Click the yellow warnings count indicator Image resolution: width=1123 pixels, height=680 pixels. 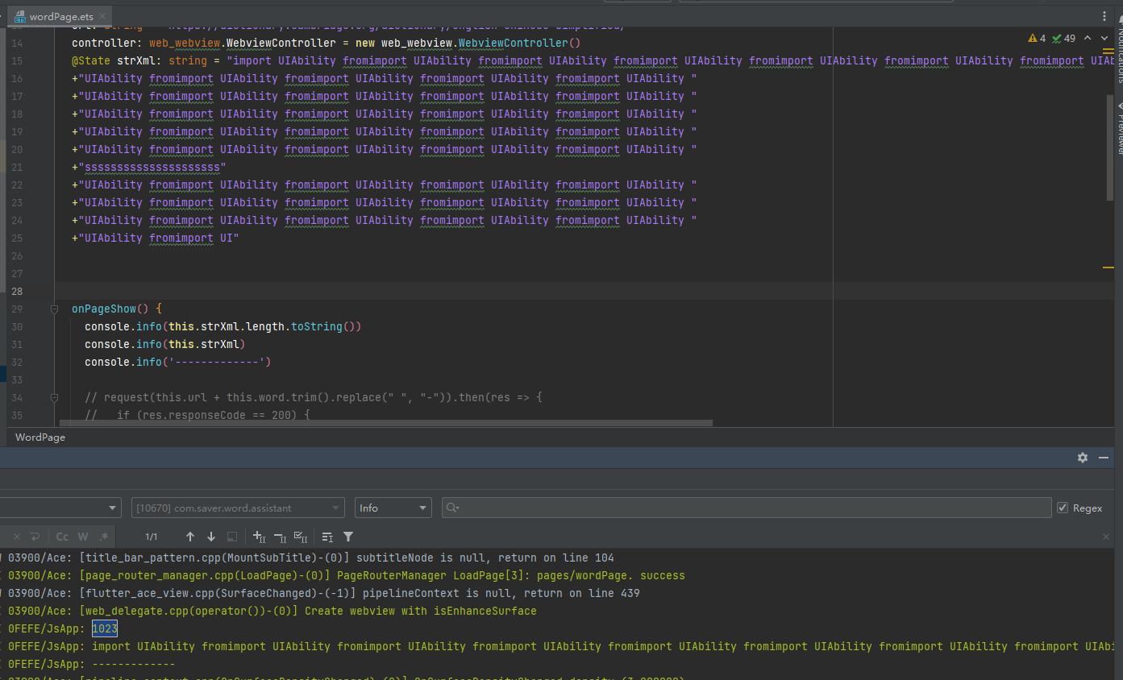point(1037,38)
